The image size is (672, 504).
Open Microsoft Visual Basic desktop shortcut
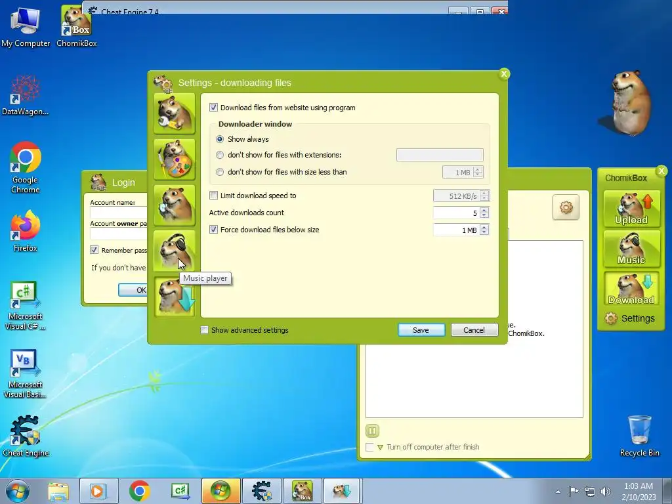(25, 373)
